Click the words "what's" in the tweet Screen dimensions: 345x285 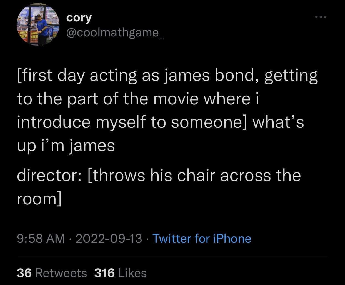click(278, 122)
